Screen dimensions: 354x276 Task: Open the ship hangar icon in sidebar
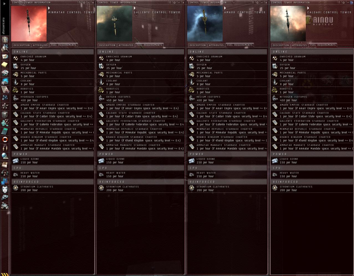pyautogui.click(x=5, y=197)
